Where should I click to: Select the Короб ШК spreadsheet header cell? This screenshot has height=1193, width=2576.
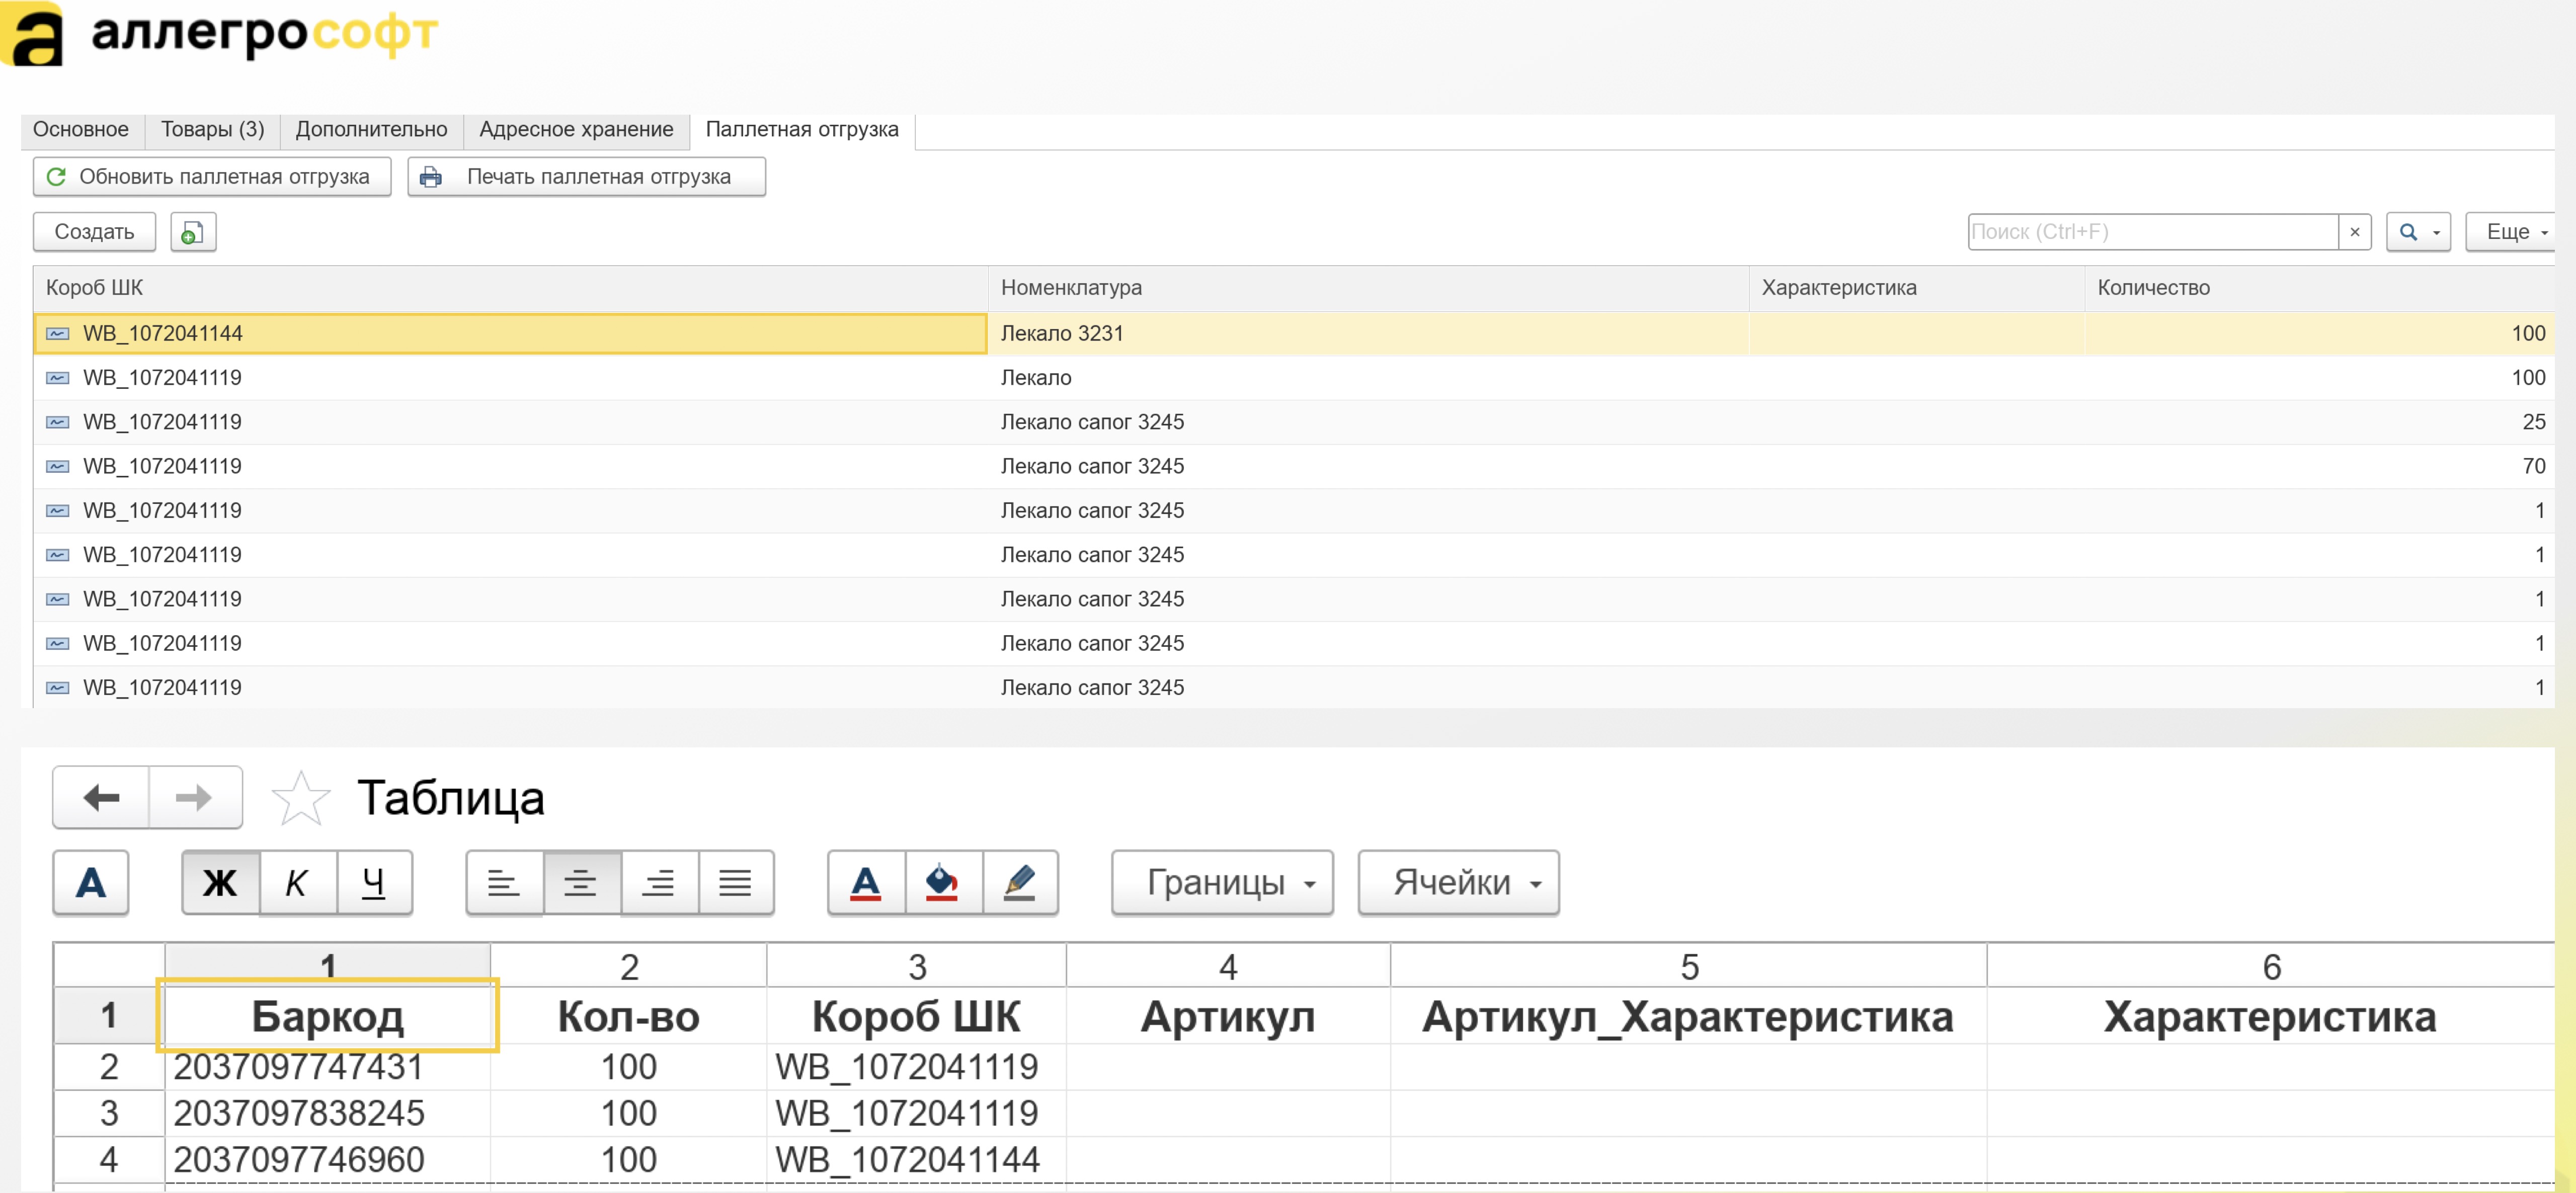point(916,1016)
